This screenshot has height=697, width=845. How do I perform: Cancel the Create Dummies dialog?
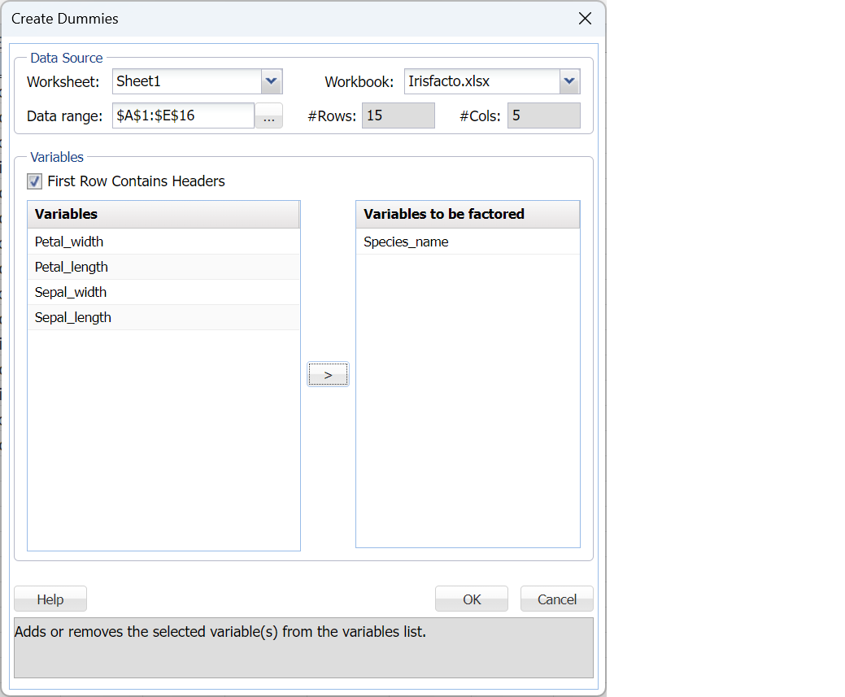[x=556, y=599]
